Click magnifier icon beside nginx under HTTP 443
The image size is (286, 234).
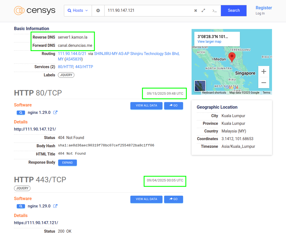pyautogui.click(x=21, y=206)
